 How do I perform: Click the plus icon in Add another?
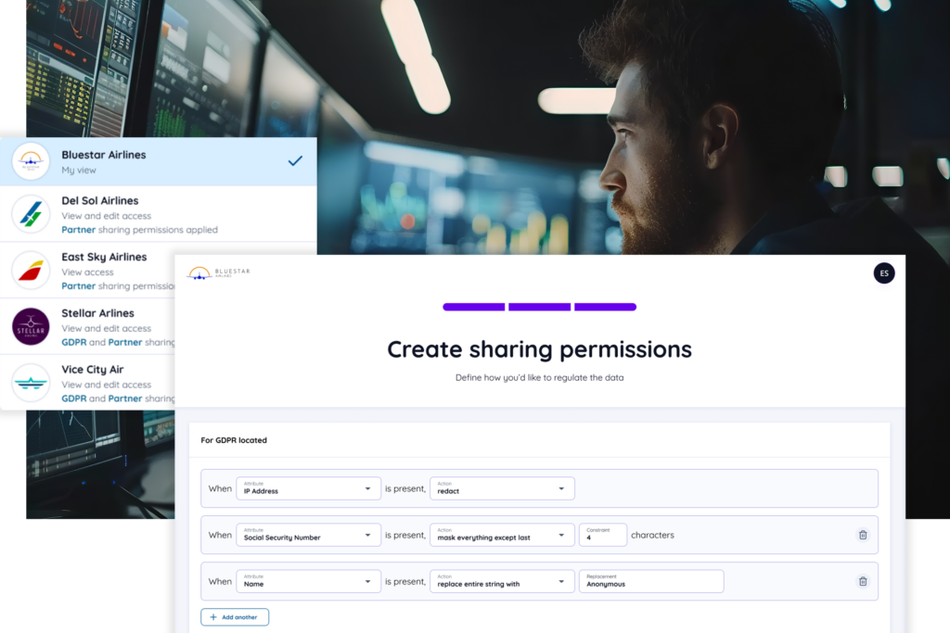(x=212, y=617)
